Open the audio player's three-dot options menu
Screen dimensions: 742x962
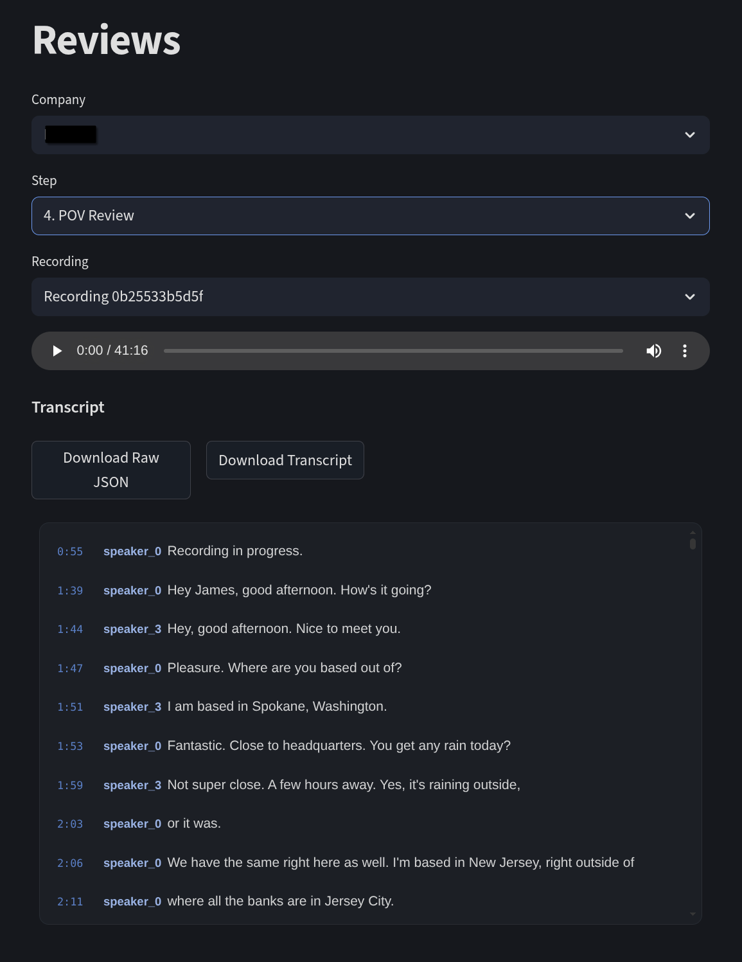click(685, 351)
